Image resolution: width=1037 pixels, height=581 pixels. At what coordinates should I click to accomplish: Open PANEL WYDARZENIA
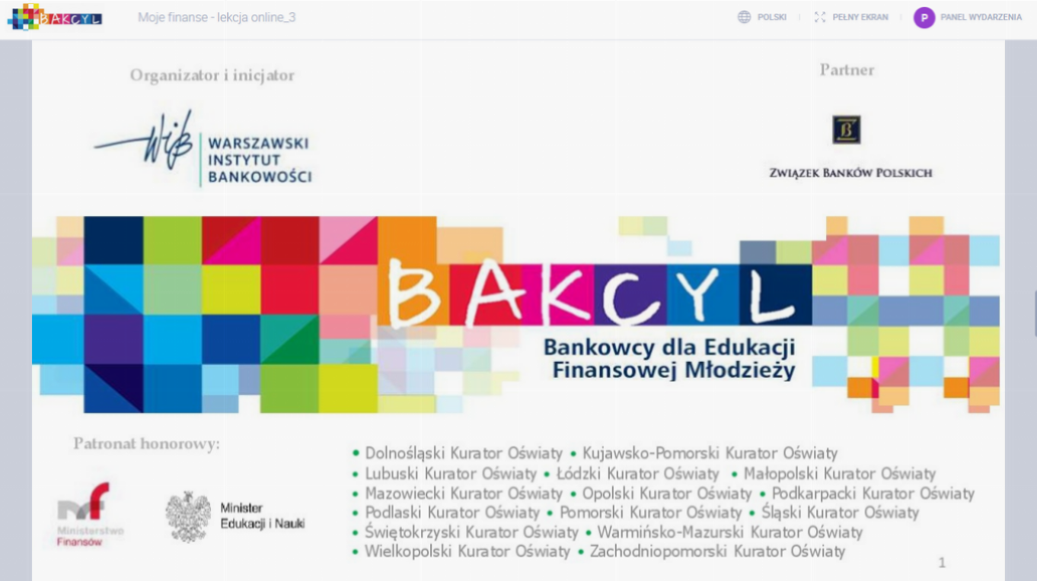981,17
